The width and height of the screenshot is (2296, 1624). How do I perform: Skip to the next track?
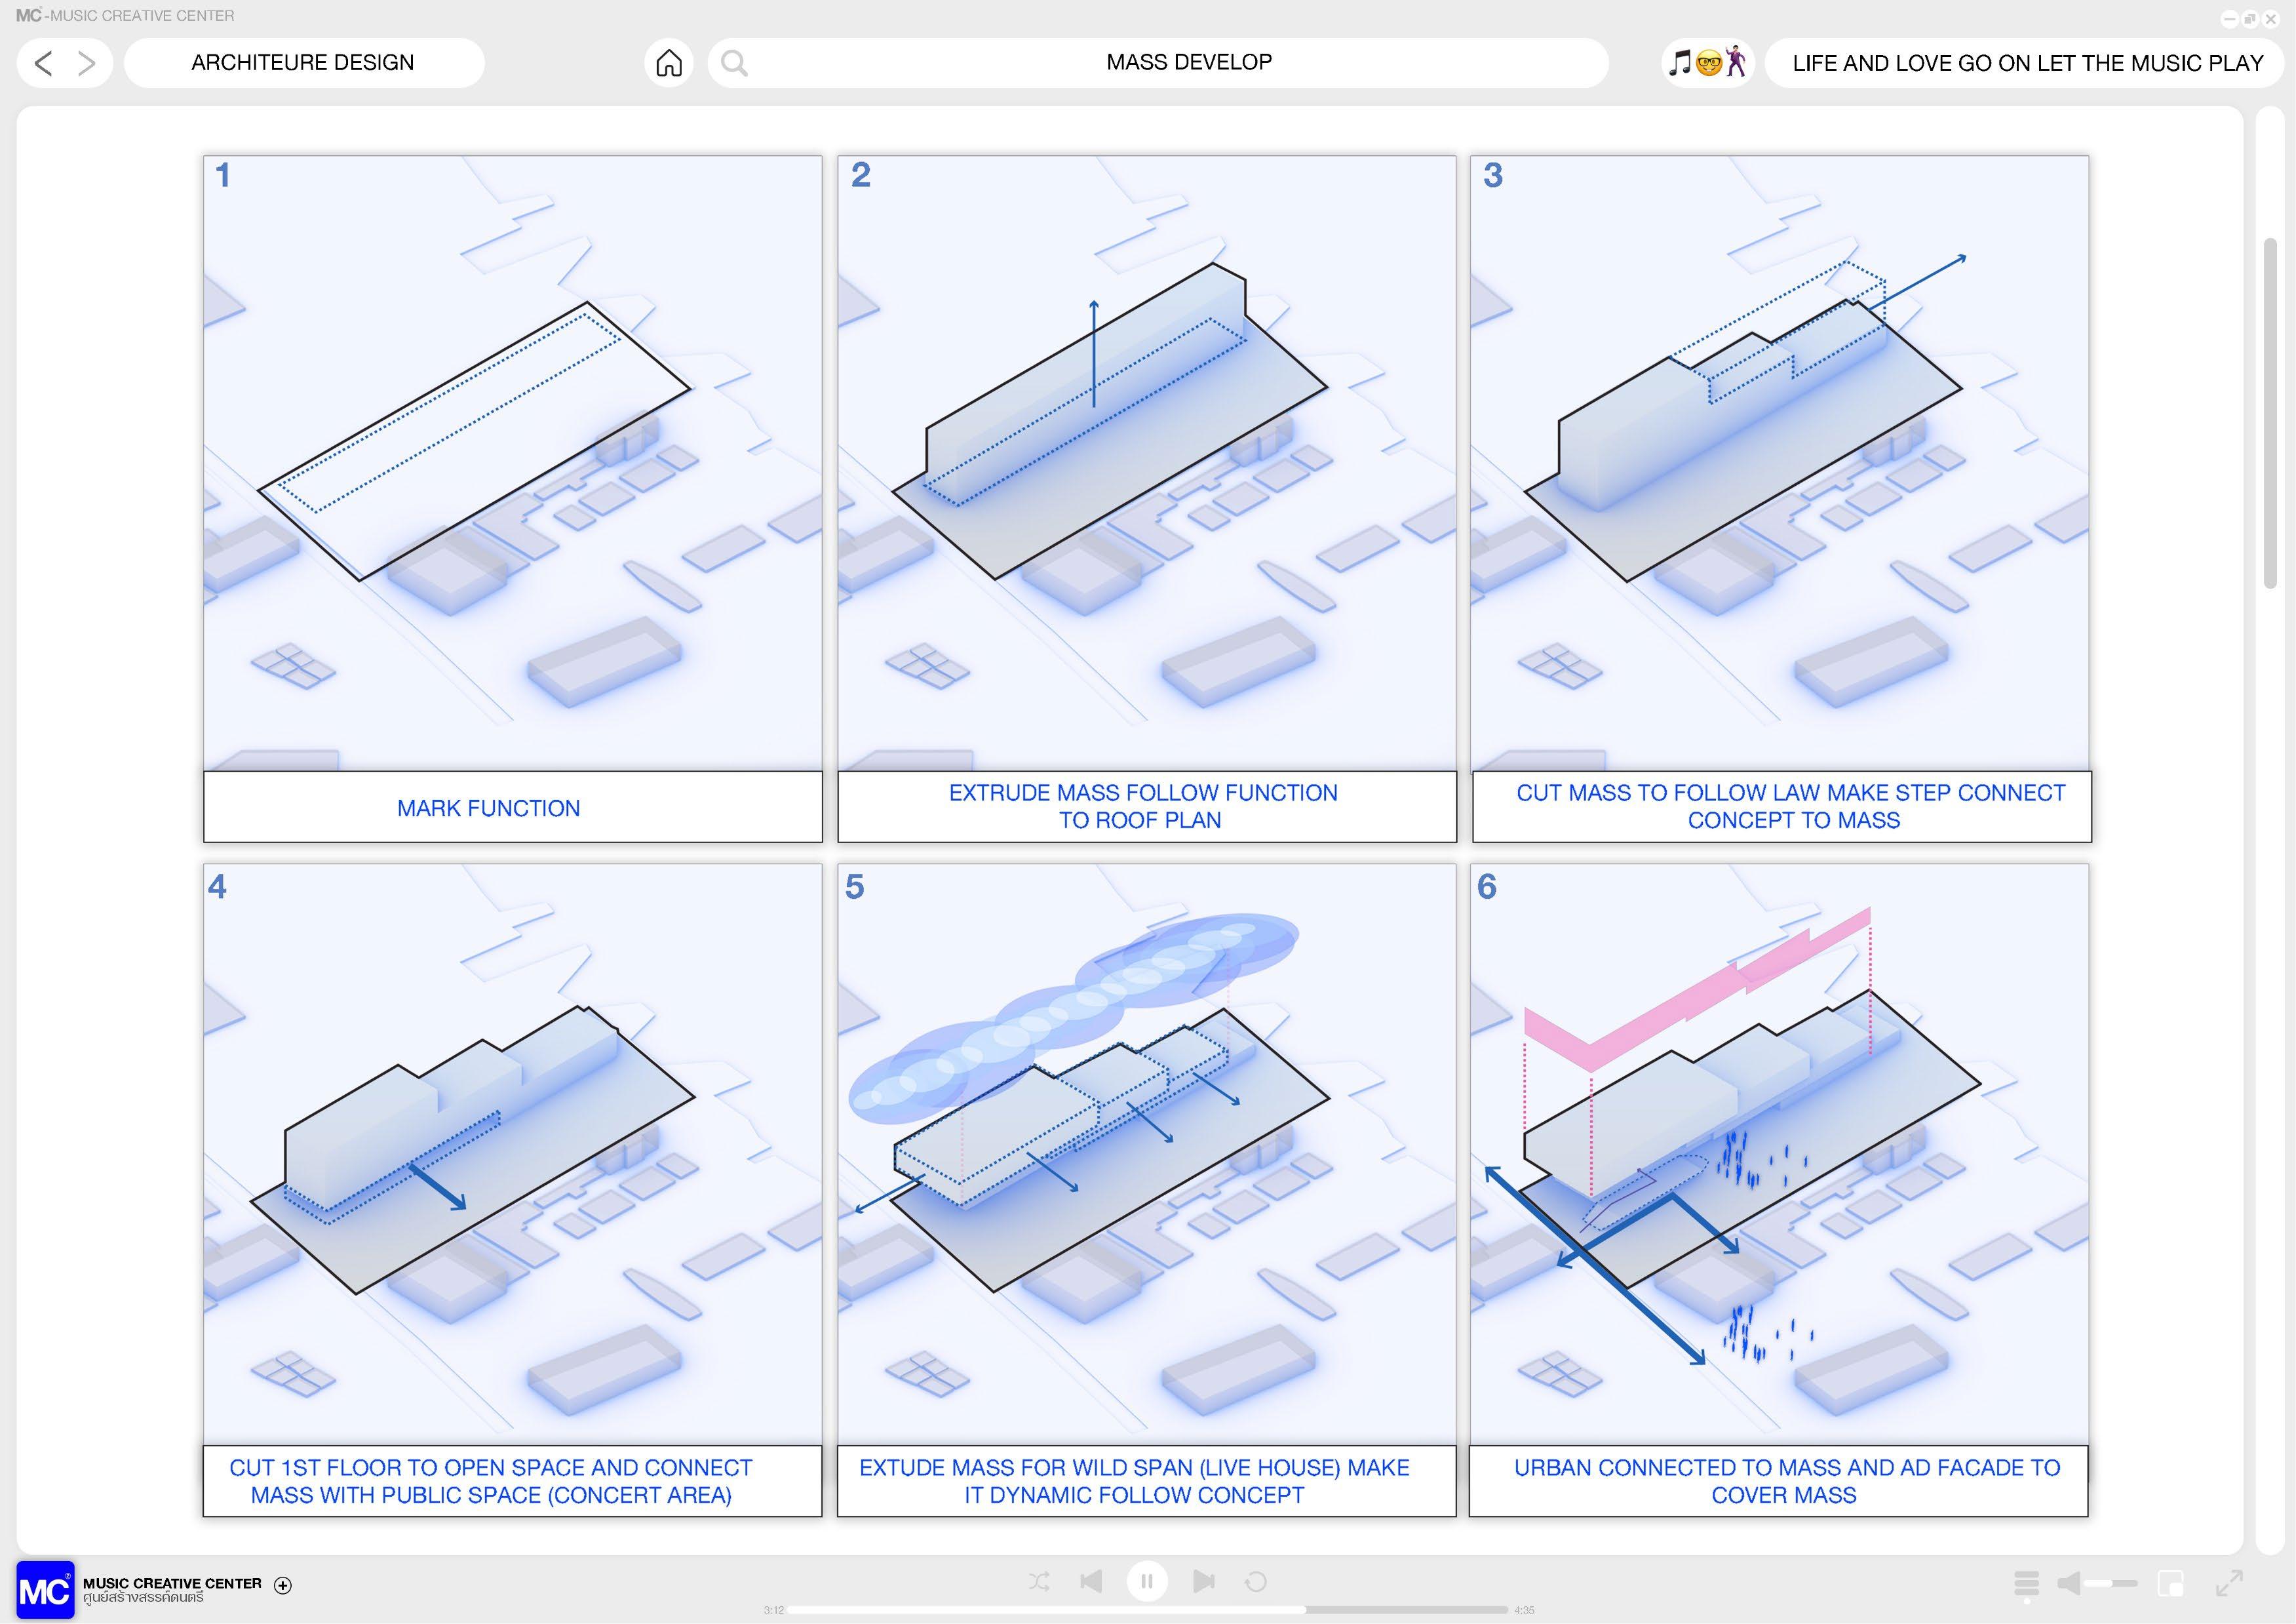pyautogui.click(x=1204, y=1581)
